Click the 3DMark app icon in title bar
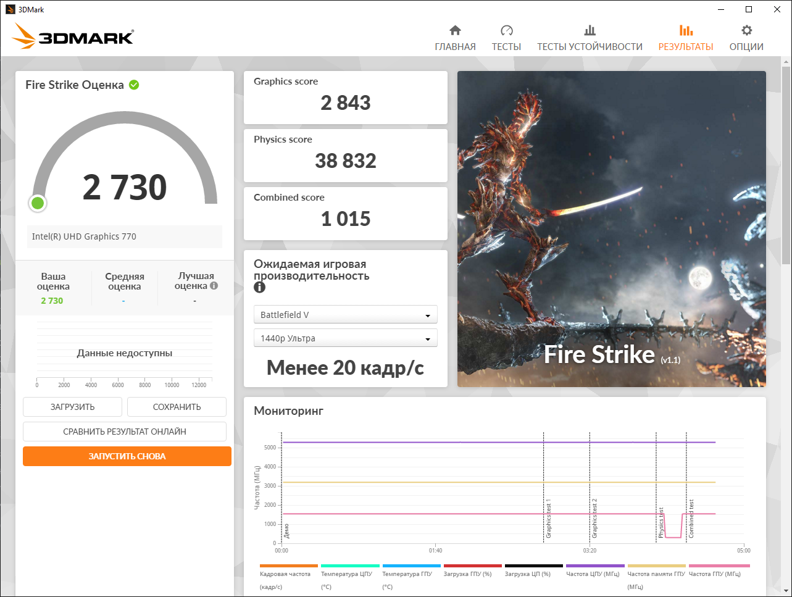The image size is (792, 597). pos(10,9)
